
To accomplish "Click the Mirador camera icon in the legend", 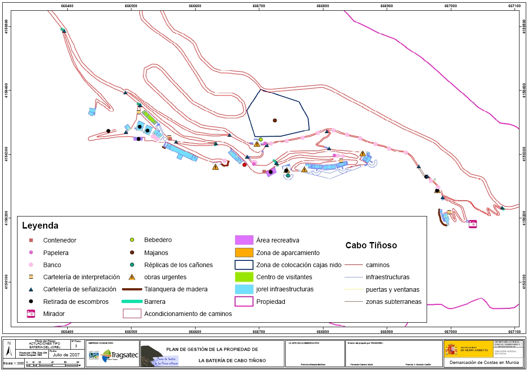I will (x=31, y=314).
